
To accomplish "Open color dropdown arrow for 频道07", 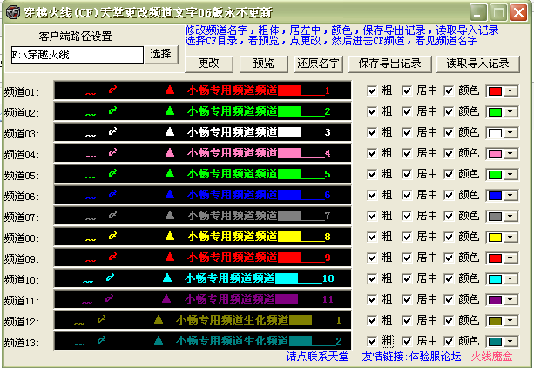I will [x=510, y=217].
